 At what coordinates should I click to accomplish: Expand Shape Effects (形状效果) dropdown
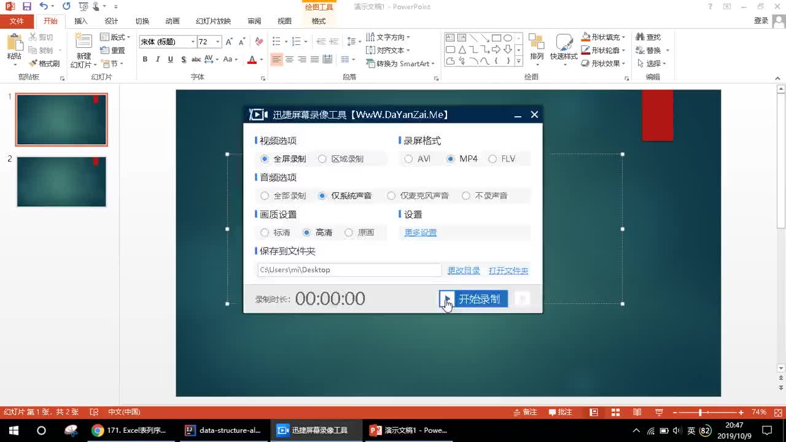[604, 63]
